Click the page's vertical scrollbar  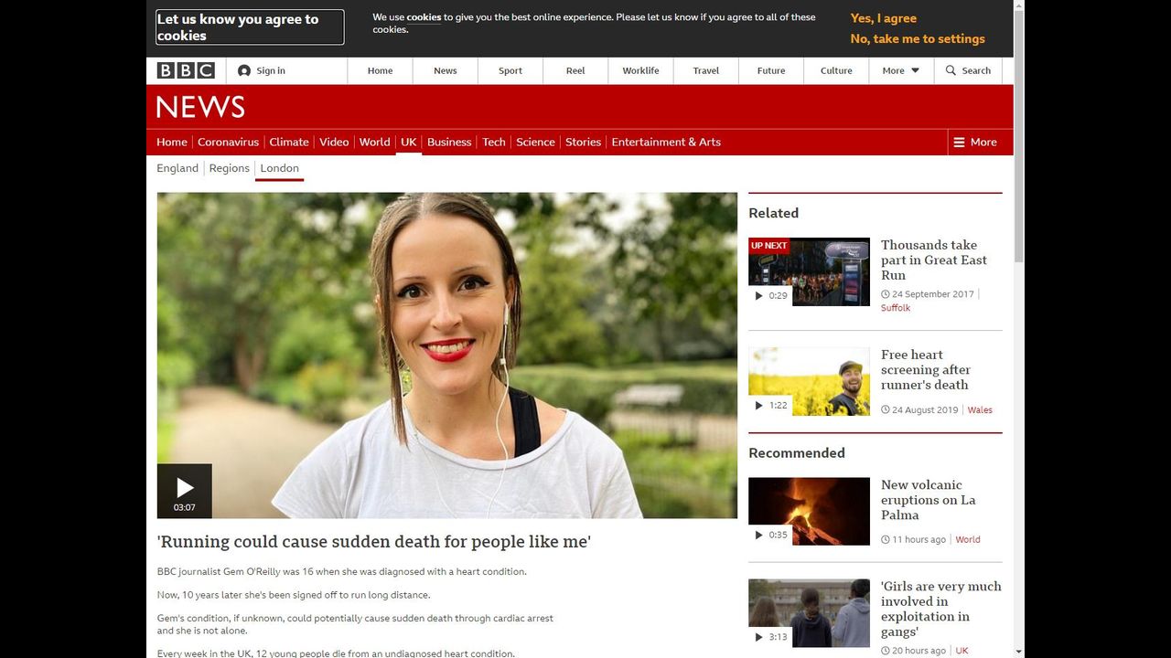1019,137
